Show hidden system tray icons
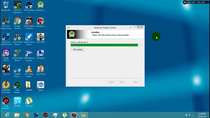 coord(182,115)
